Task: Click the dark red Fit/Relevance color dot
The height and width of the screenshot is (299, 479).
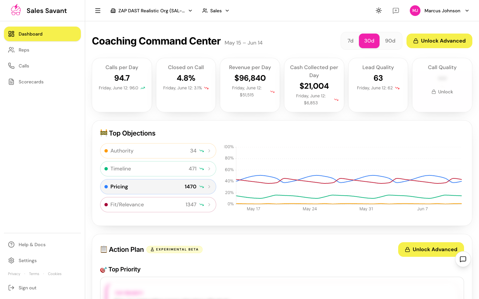Action: tap(106, 205)
